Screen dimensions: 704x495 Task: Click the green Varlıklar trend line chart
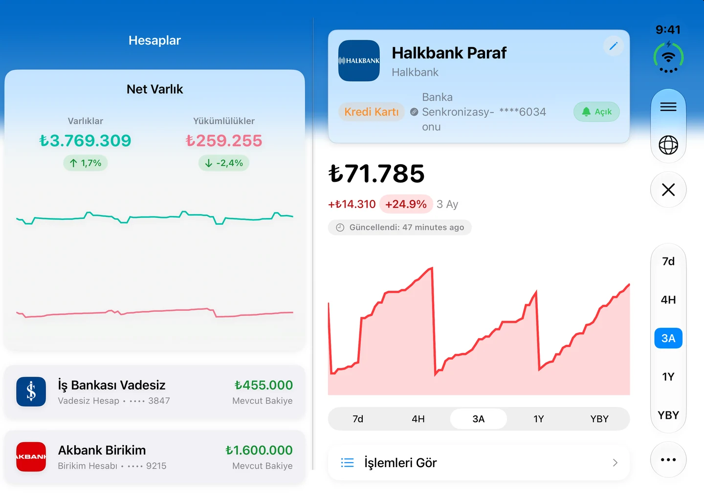coord(154,217)
